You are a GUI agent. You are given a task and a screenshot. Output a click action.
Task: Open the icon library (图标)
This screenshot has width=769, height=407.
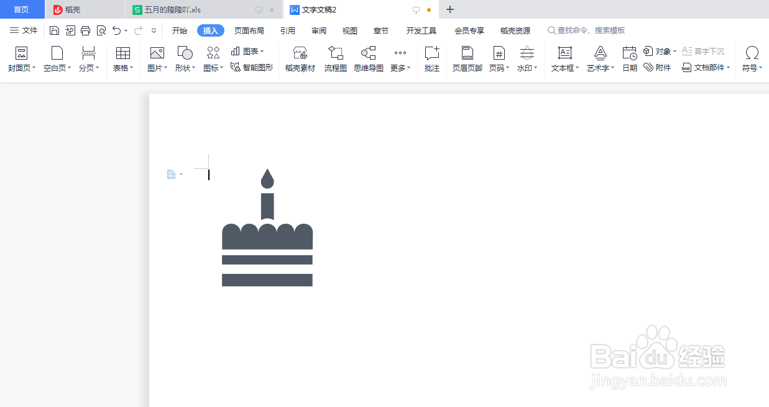pyautogui.click(x=213, y=60)
